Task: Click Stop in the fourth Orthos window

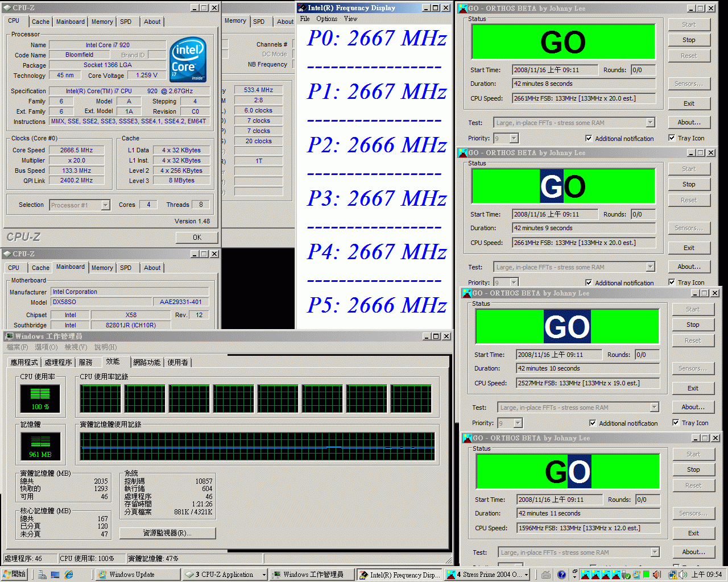Action: click(x=693, y=469)
